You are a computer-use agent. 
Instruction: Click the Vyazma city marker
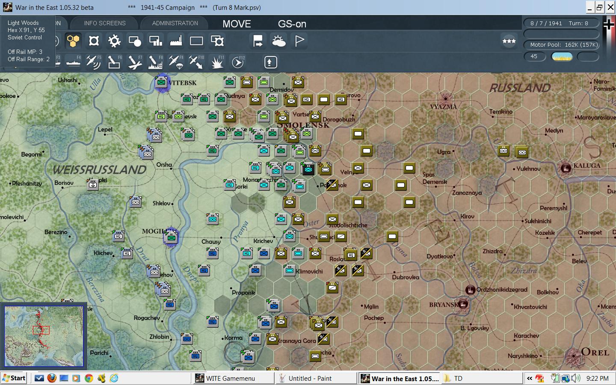[445, 98]
